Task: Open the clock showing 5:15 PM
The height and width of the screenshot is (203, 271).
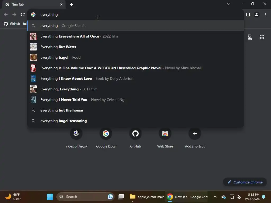Action: coord(252,197)
